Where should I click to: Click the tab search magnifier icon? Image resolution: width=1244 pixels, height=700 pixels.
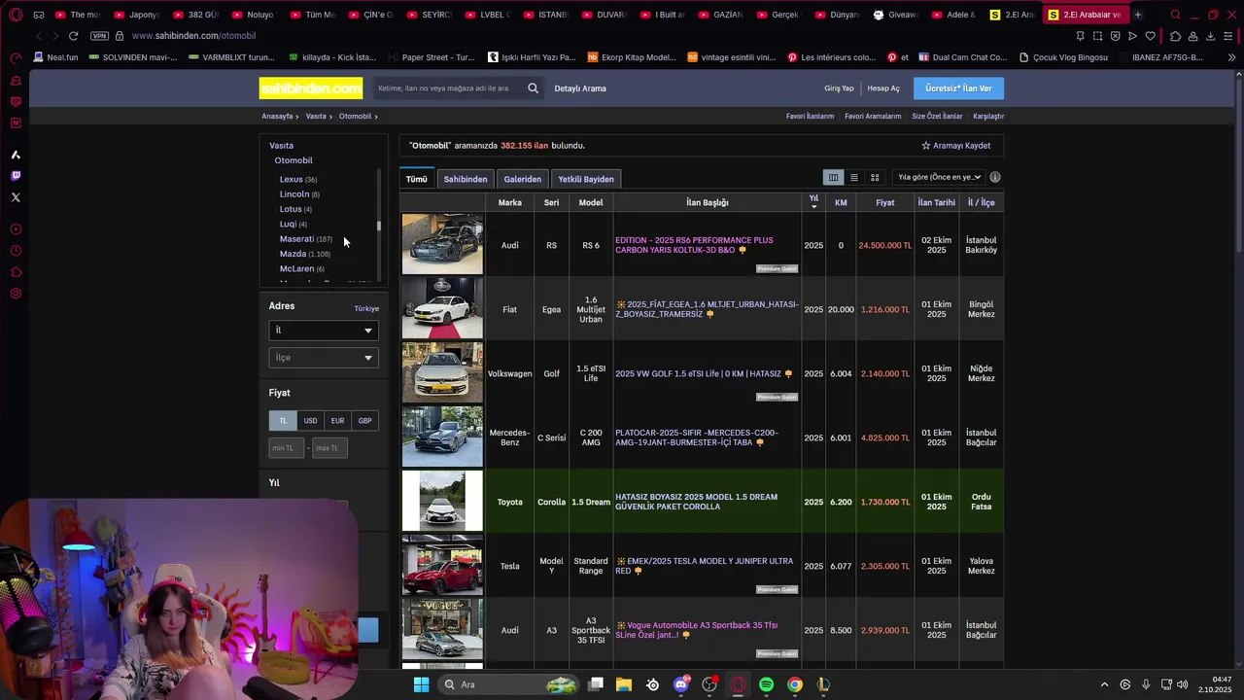tap(1175, 15)
